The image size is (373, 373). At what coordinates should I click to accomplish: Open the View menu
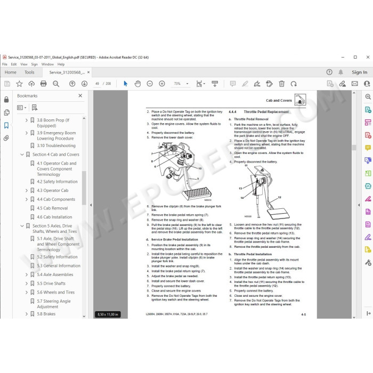[x=24, y=64]
